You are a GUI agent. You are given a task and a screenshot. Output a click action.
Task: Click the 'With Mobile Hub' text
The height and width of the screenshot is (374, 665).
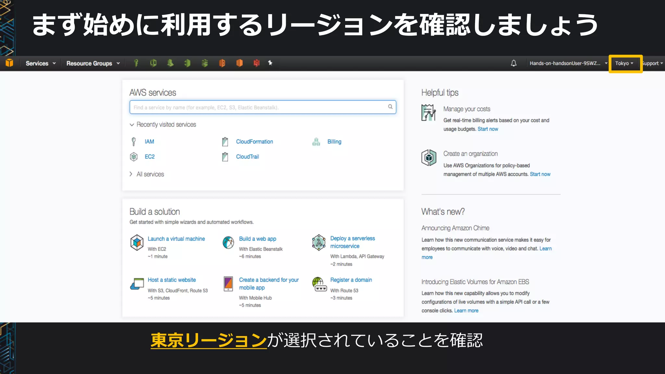(x=255, y=298)
